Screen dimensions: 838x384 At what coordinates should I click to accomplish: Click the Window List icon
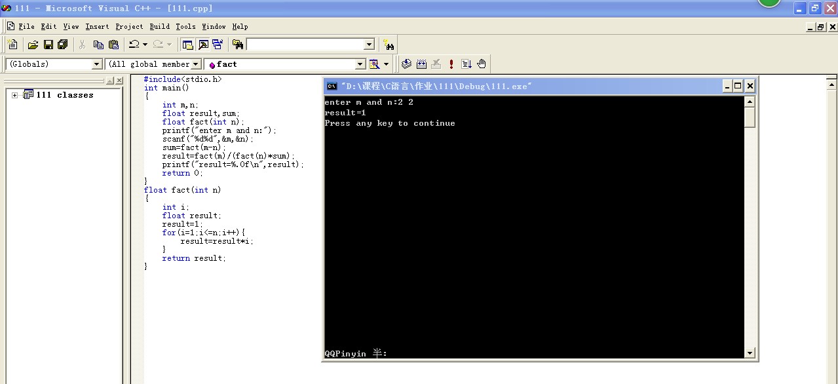point(218,45)
